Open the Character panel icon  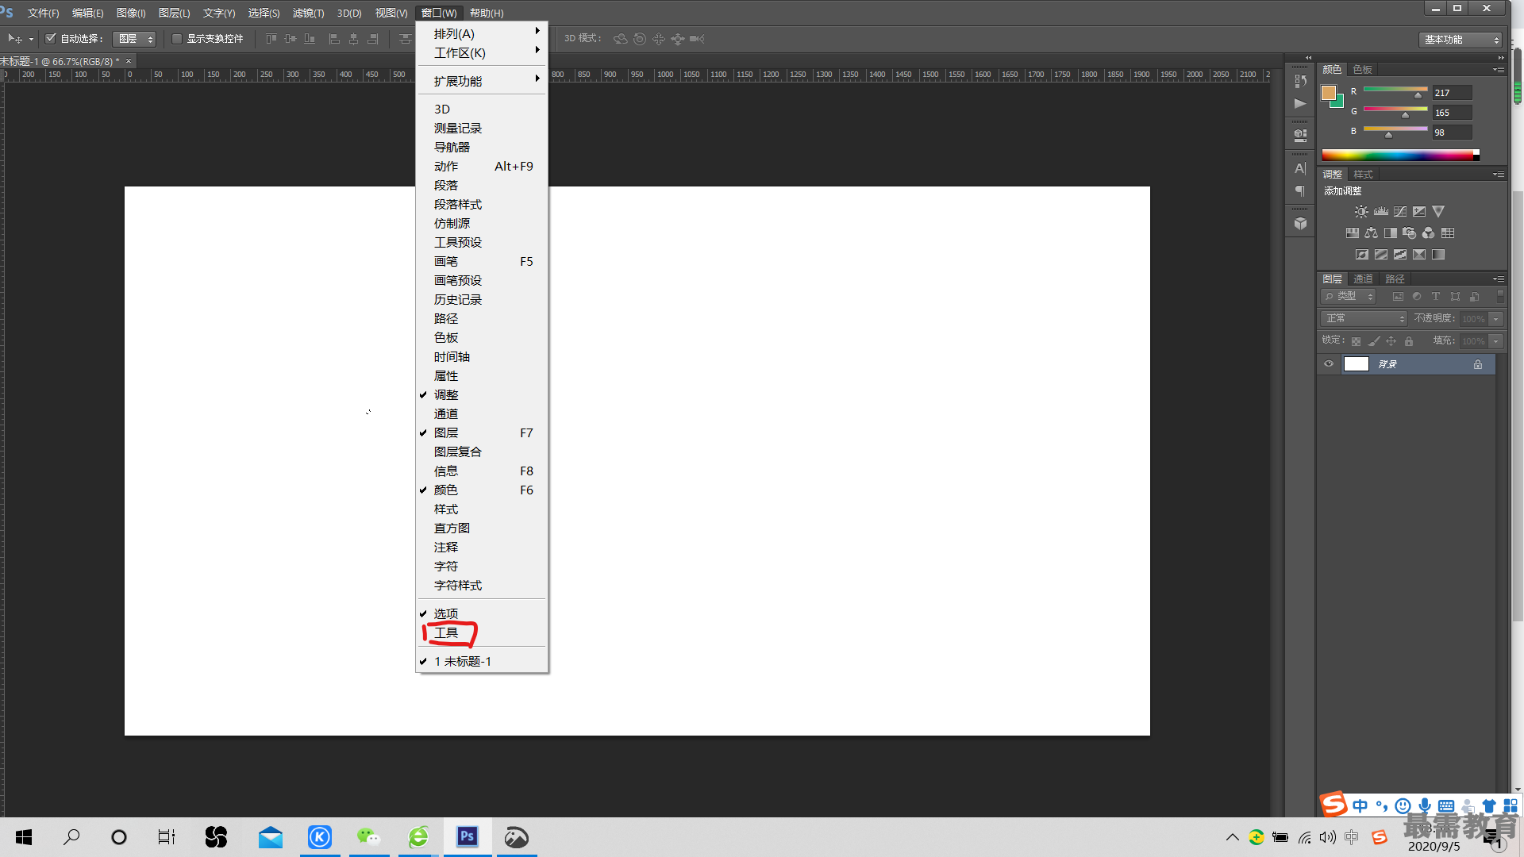click(x=1300, y=168)
